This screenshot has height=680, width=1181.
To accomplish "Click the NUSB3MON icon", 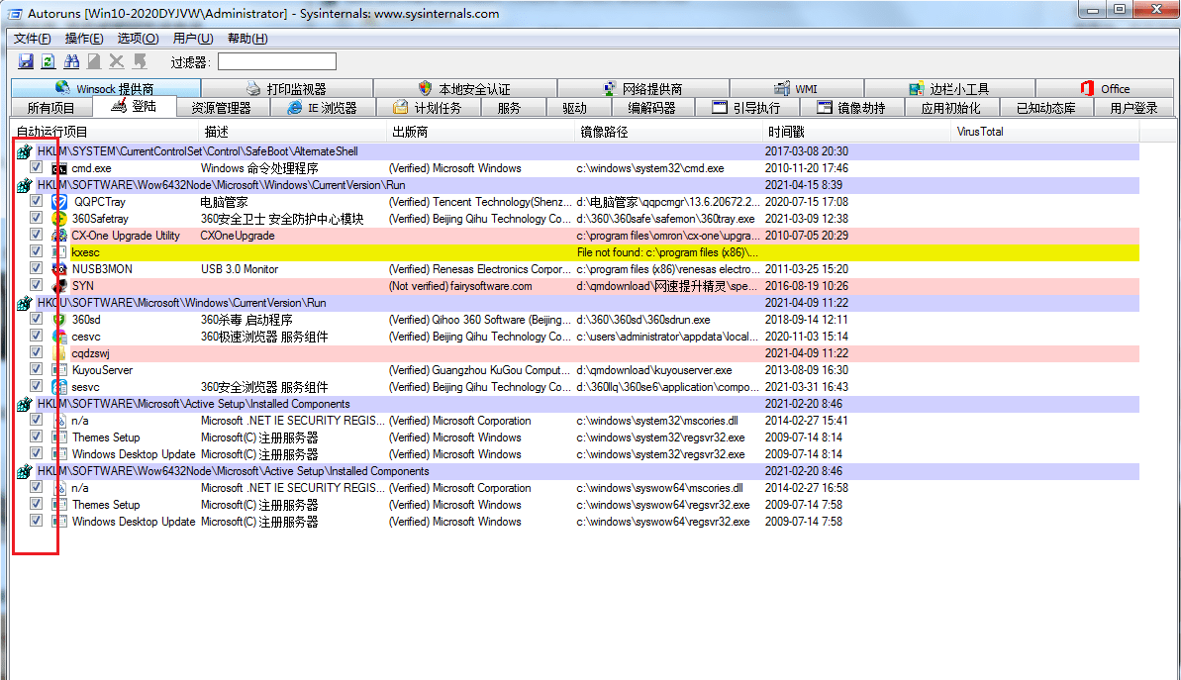I will 59,269.
